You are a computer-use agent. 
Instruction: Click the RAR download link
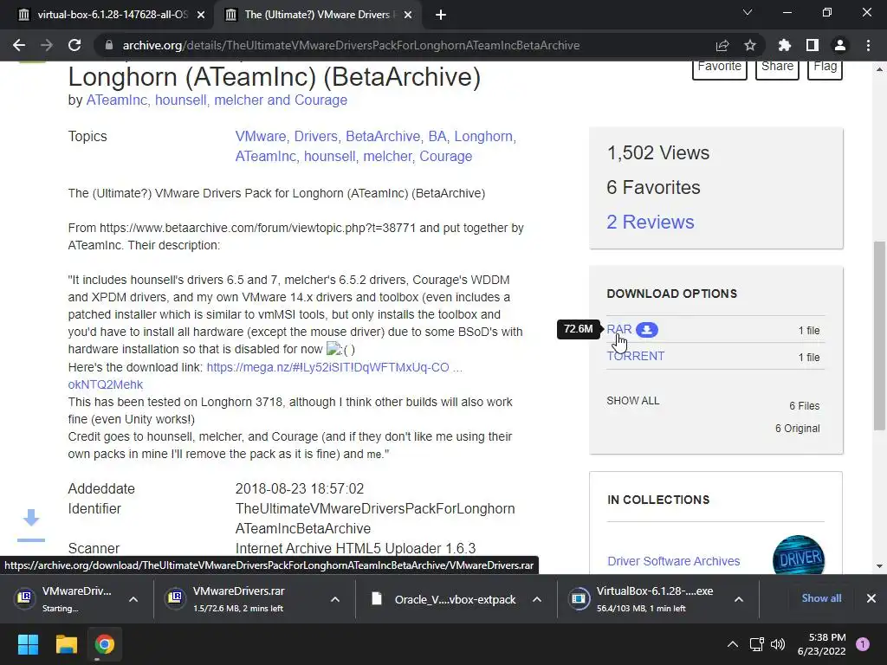point(618,329)
